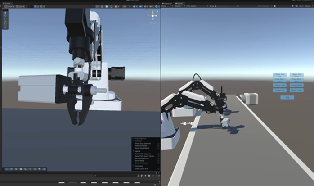Enable Show Path Polygons checkbox
Viewport: 314px width, 186px height.
[x=158, y=154]
